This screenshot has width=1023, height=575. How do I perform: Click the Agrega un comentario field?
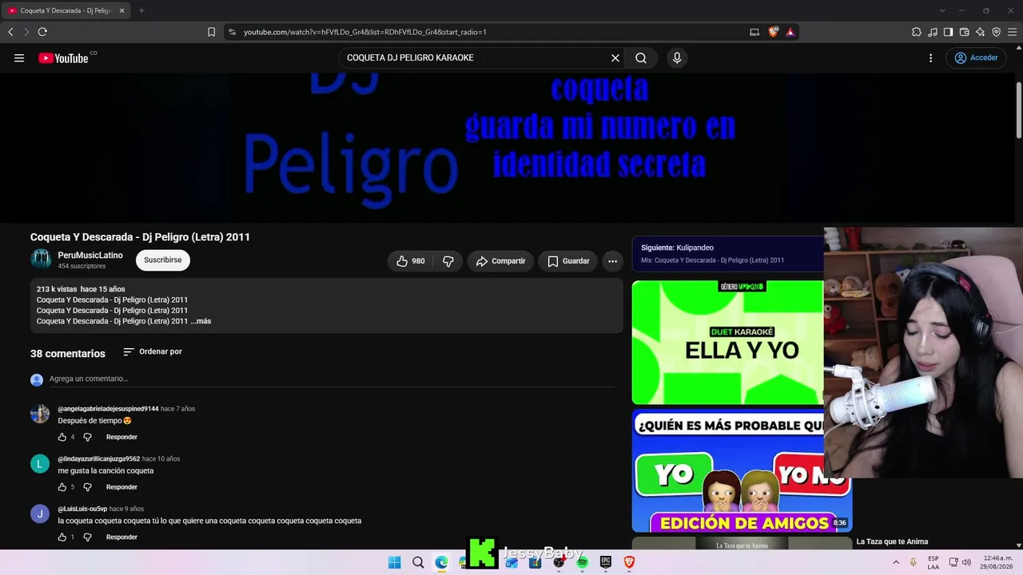coord(332,379)
